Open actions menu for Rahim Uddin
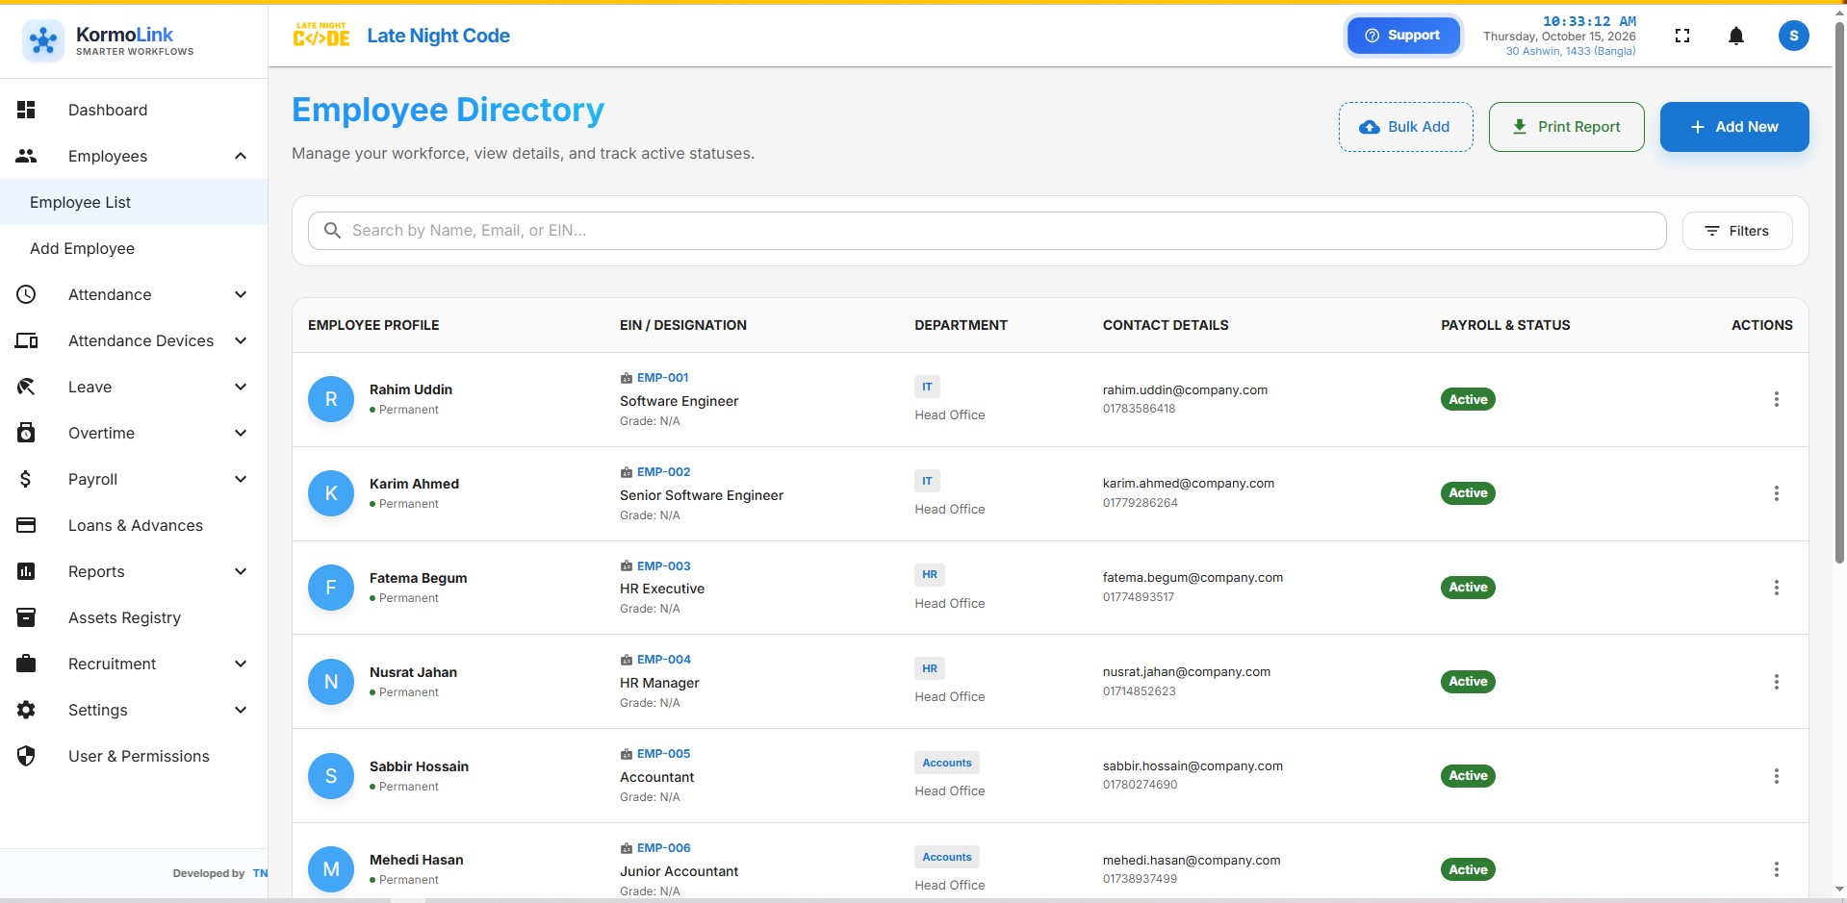The width and height of the screenshot is (1847, 903). [1776, 399]
